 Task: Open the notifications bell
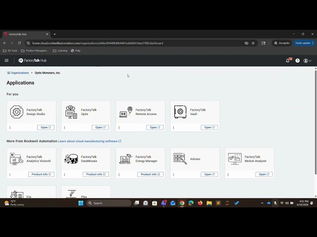pyautogui.click(x=288, y=60)
